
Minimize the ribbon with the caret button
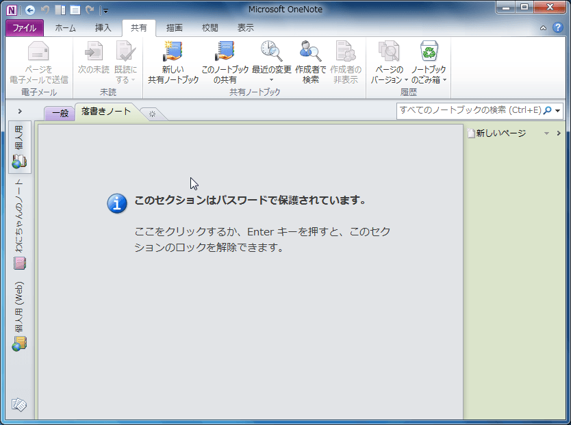(543, 27)
